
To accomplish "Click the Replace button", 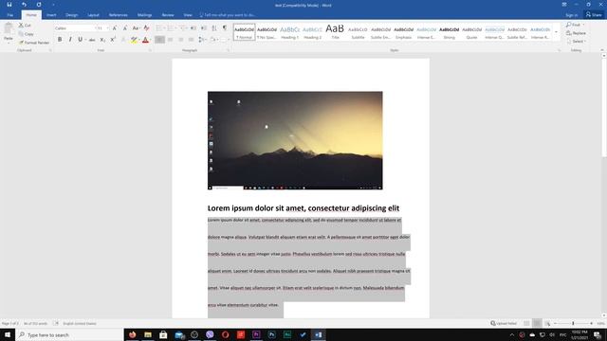I will point(577,33).
